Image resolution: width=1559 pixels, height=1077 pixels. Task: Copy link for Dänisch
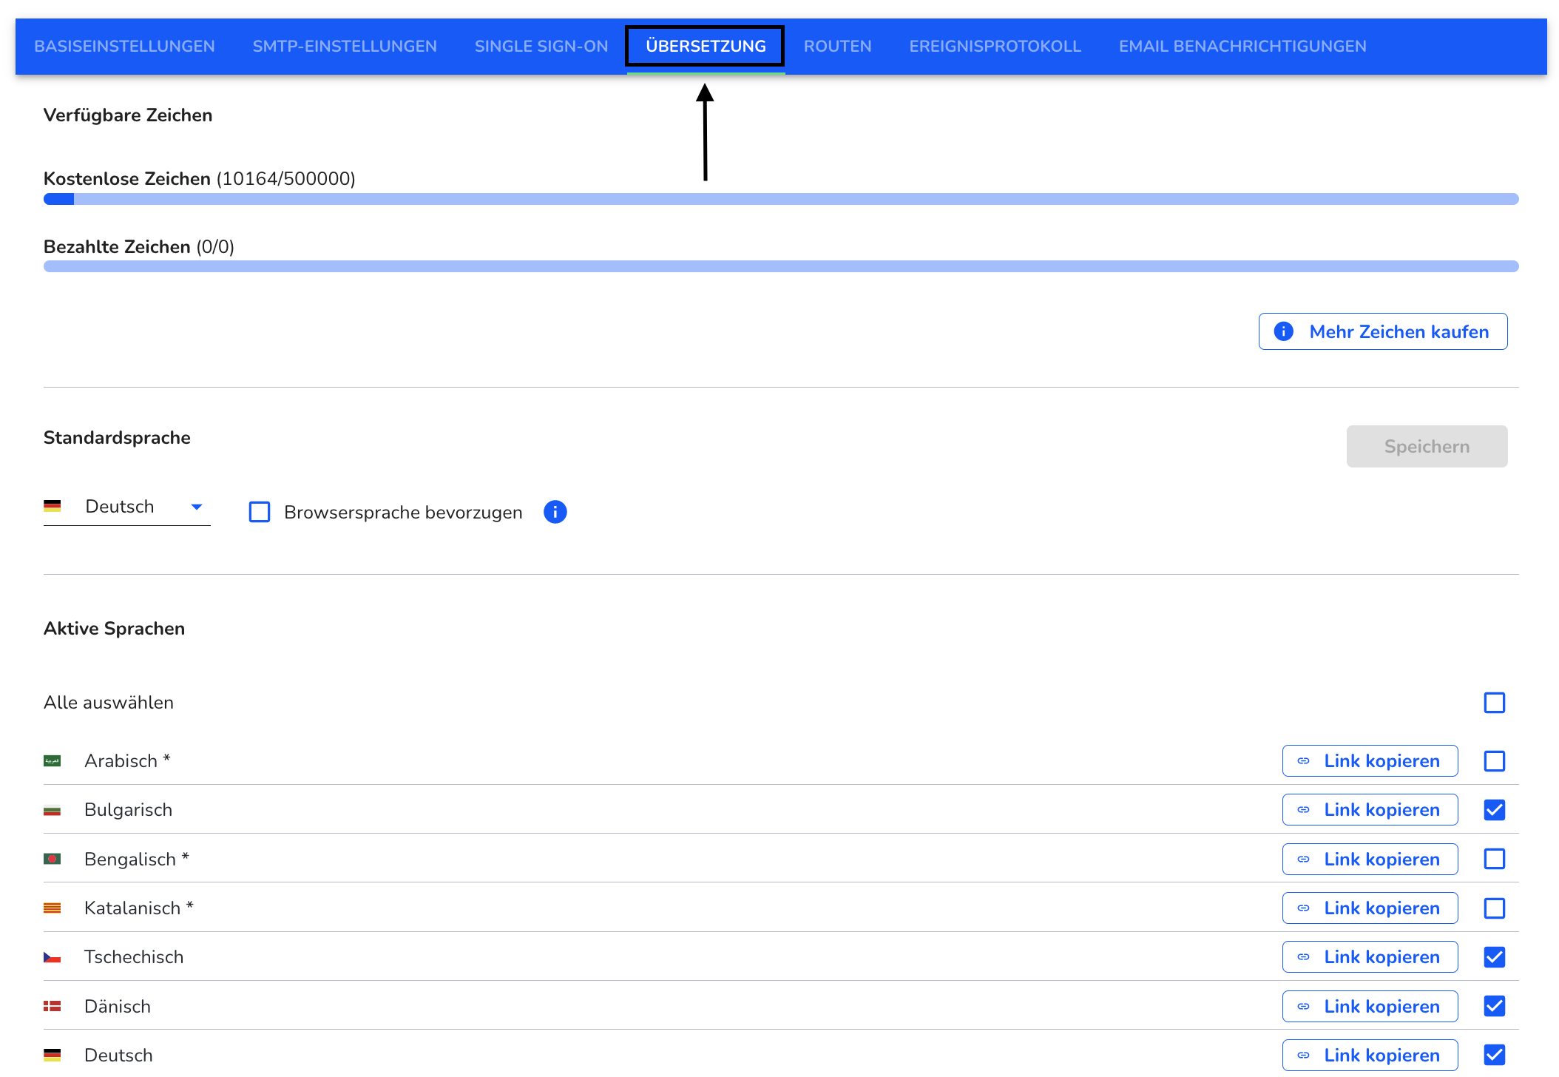[x=1370, y=1006]
